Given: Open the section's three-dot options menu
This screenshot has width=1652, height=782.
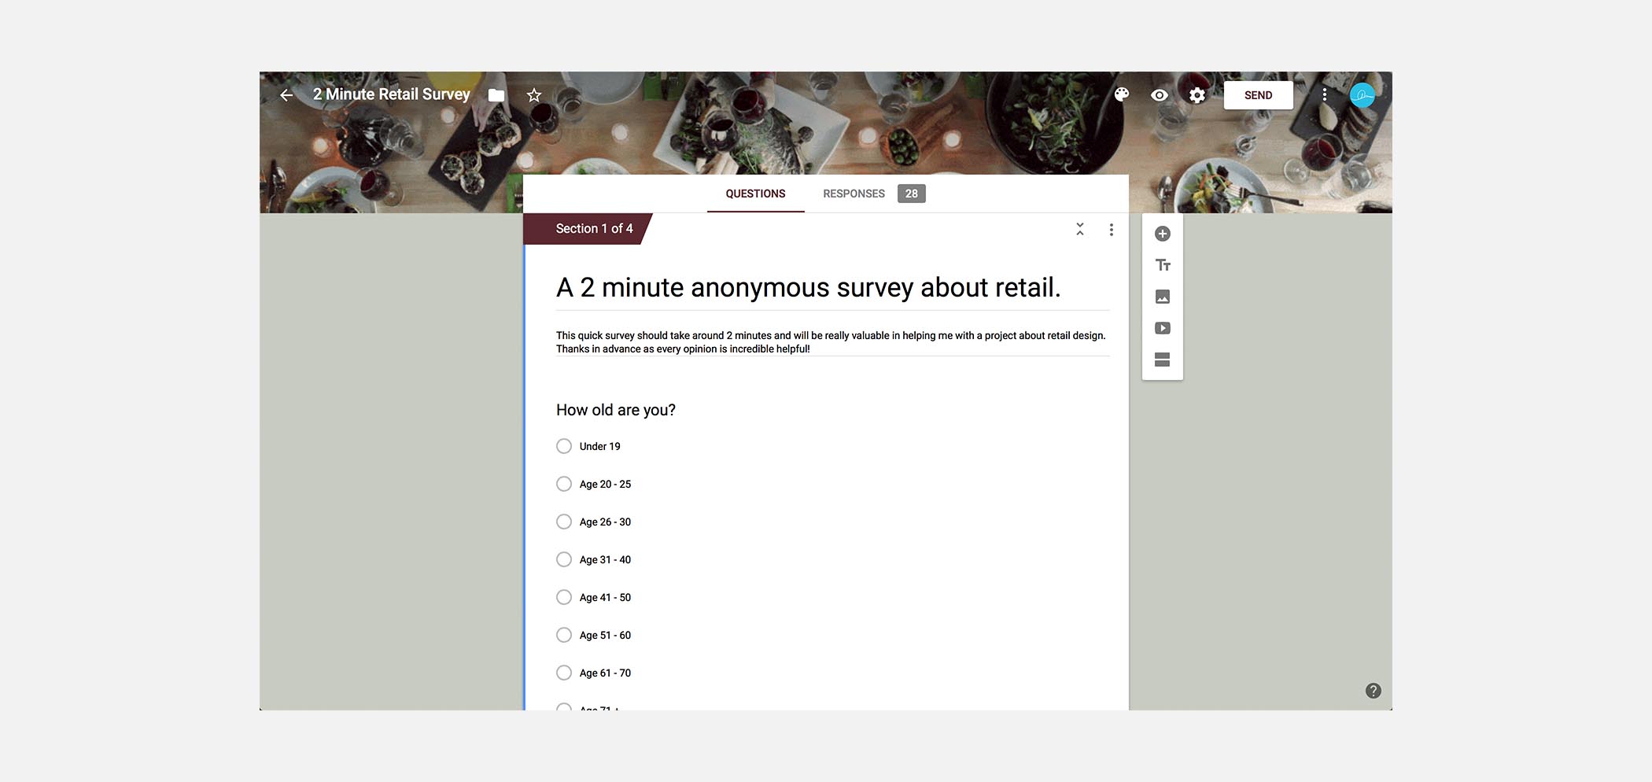Looking at the screenshot, I should click(1111, 230).
